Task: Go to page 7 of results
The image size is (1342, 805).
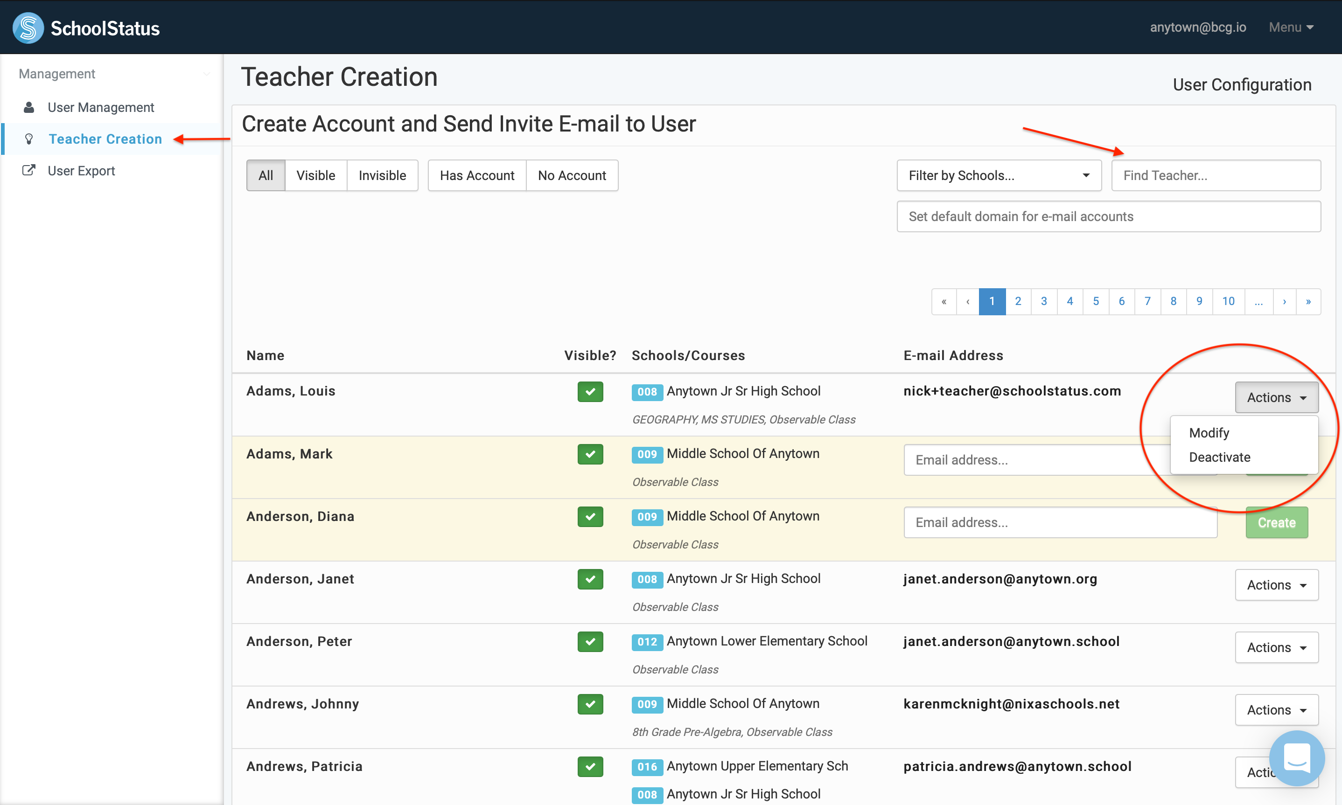Action: click(1147, 301)
